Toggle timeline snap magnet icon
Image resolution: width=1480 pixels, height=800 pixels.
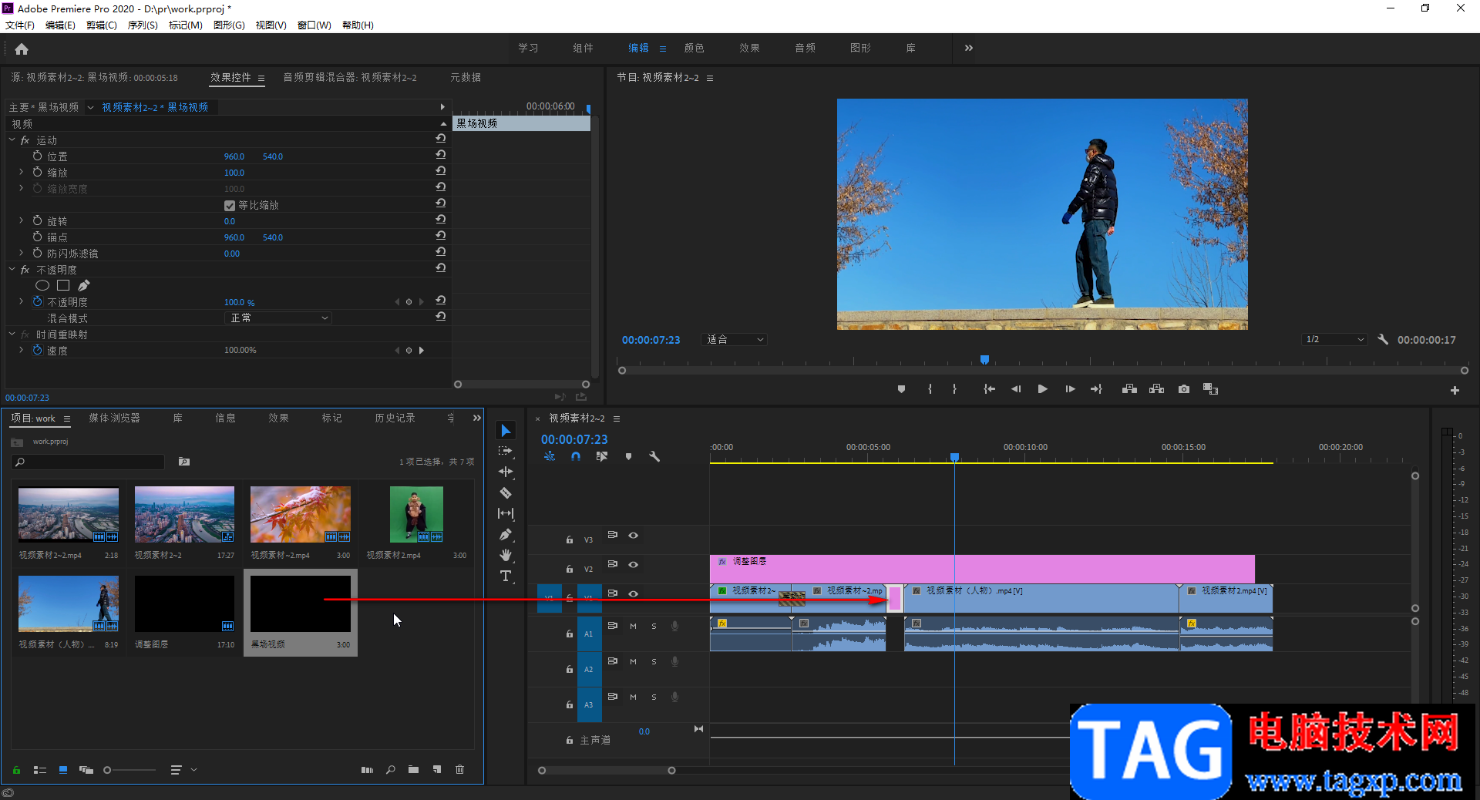pyautogui.click(x=576, y=456)
